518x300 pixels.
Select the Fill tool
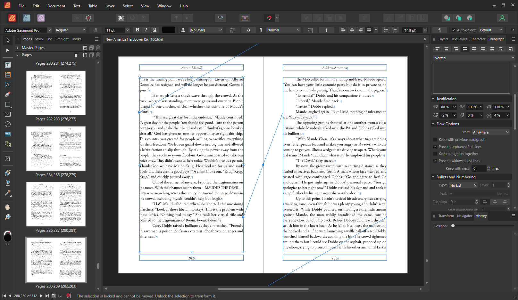[8, 173]
